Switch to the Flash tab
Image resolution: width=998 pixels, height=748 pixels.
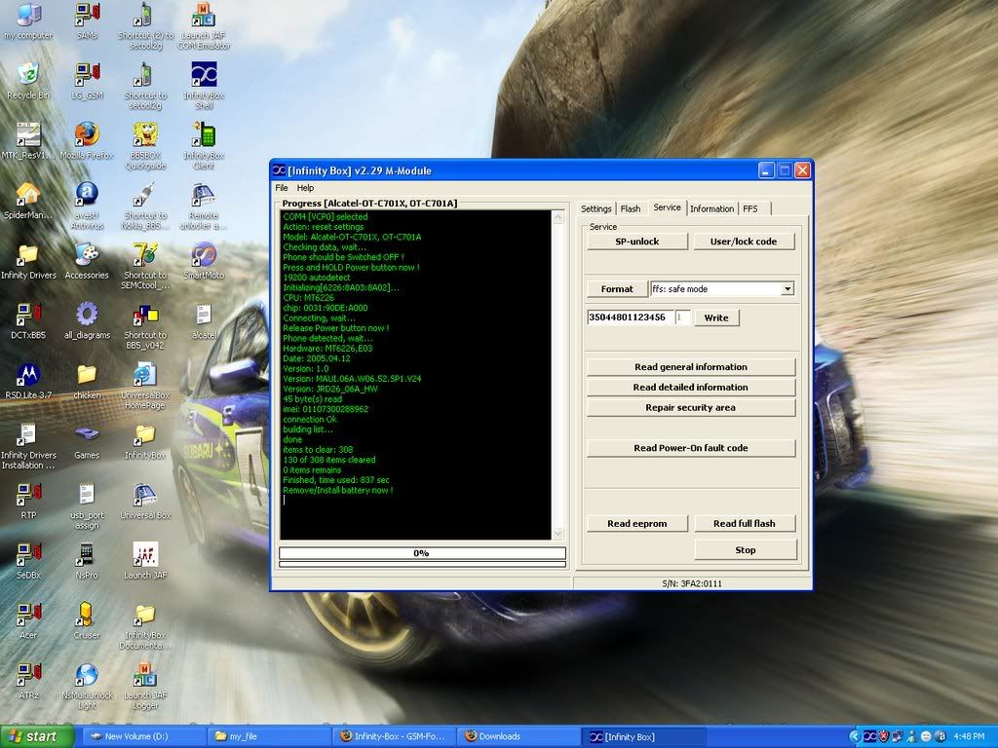coord(631,208)
